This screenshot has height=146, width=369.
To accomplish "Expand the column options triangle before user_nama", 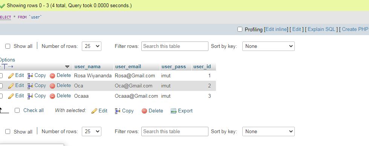I will click(x=67, y=67).
